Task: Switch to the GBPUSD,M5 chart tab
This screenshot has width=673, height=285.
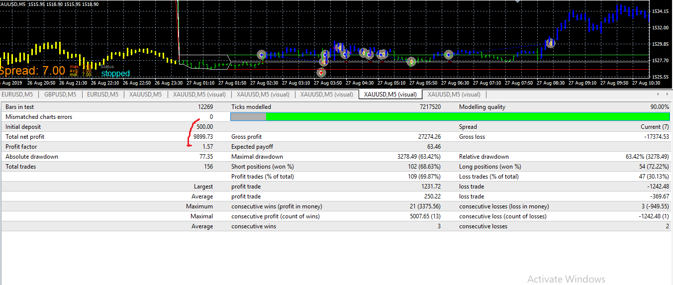Action: 60,94
